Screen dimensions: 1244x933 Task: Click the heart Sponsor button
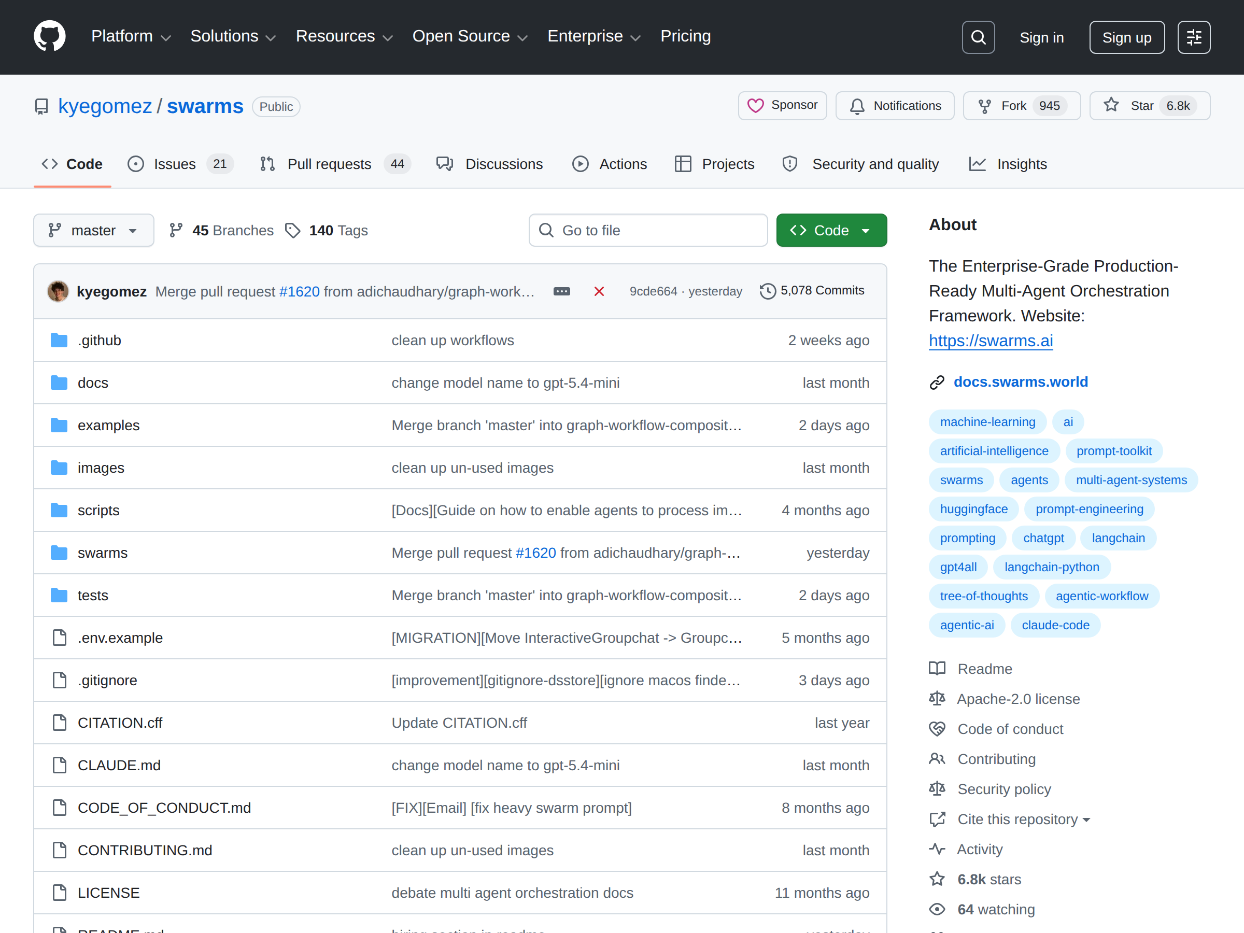782,105
